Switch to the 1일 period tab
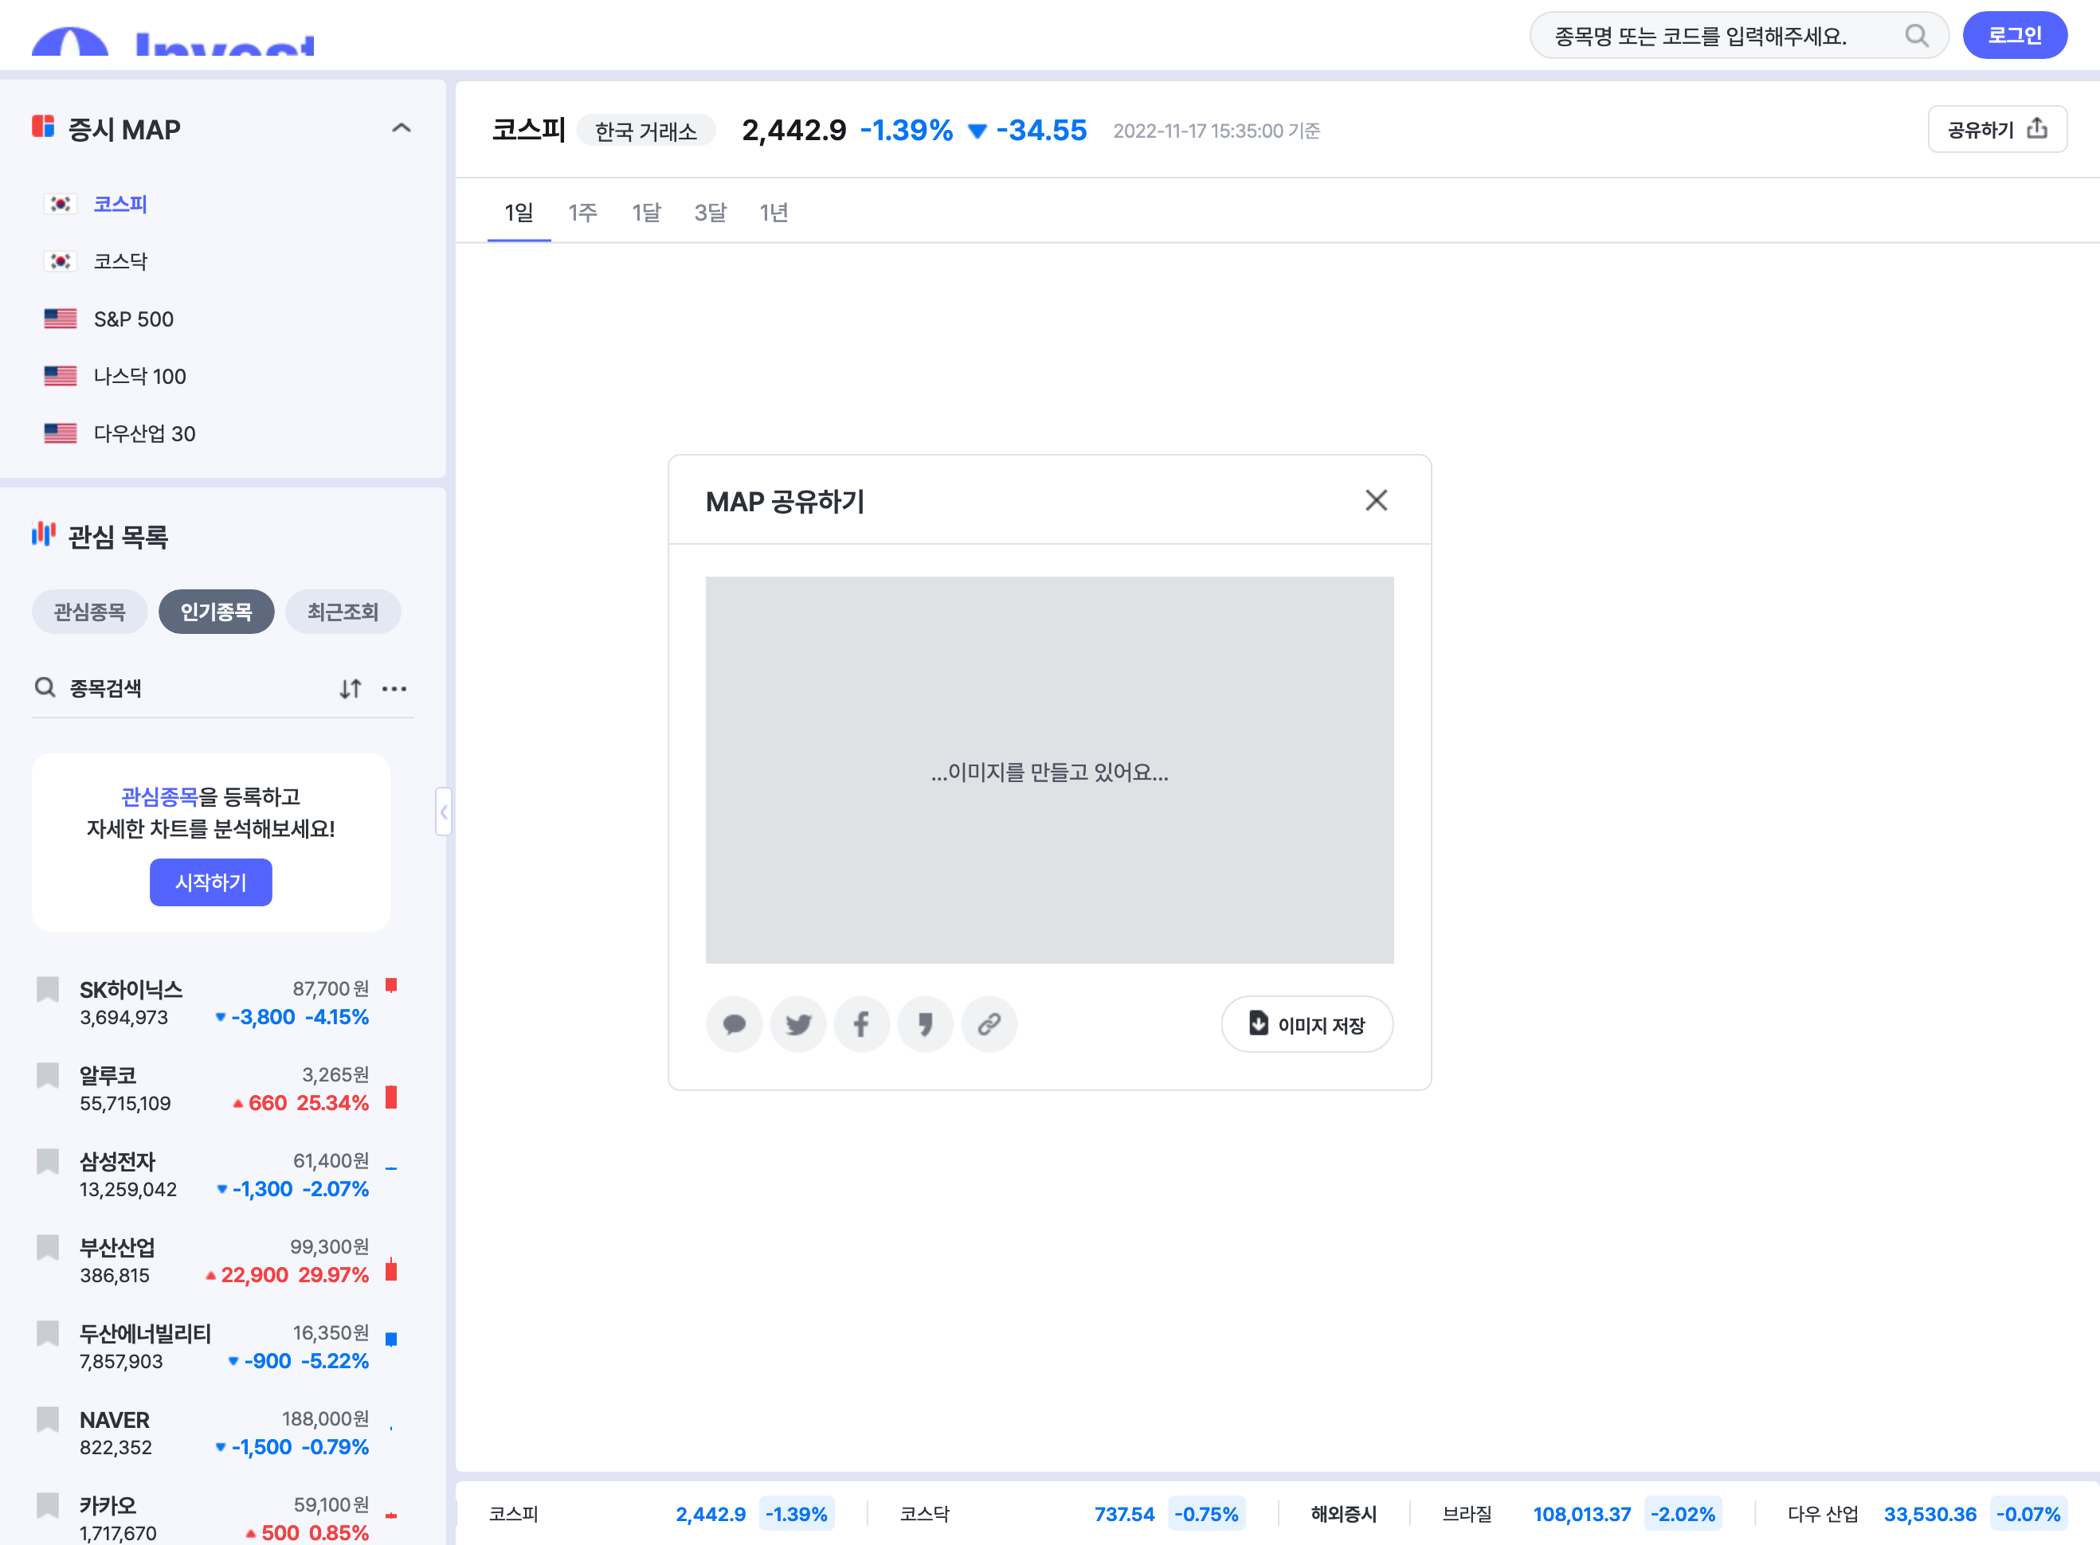This screenshot has width=2100, height=1545. [x=519, y=213]
